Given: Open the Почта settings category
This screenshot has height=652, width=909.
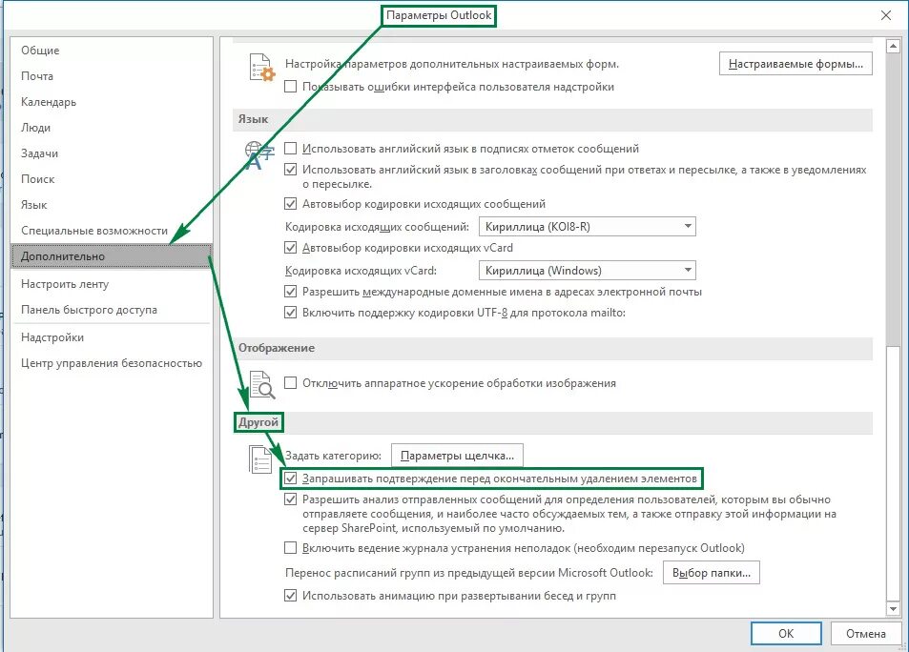Looking at the screenshot, I should tap(112, 76).
